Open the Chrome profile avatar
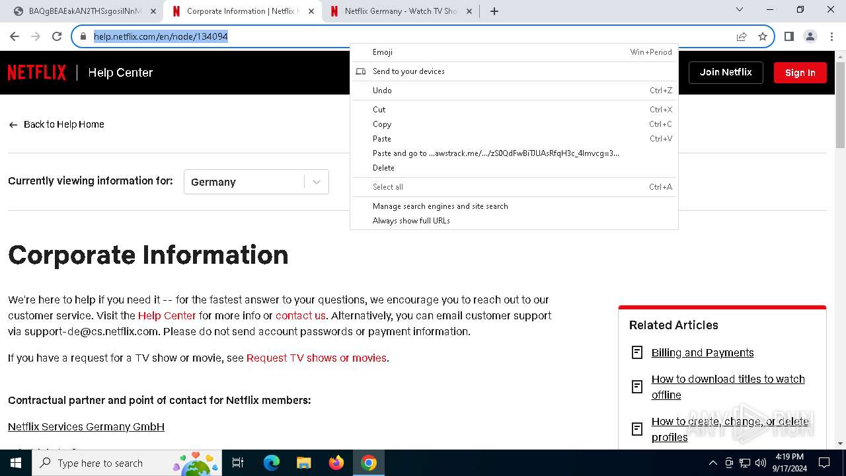The height and width of the screenshot is (476, 846). [x=810, y=36]
